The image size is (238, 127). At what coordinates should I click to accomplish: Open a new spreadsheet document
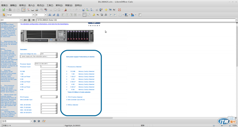(4, 10)
